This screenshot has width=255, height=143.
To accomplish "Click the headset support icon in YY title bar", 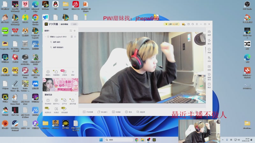I will pyautogui.click(x=193, y=24).
